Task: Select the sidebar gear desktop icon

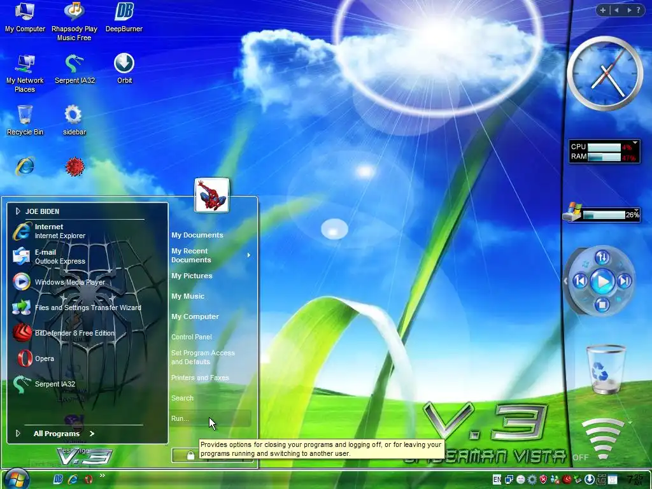Action: tap(74, 120)
